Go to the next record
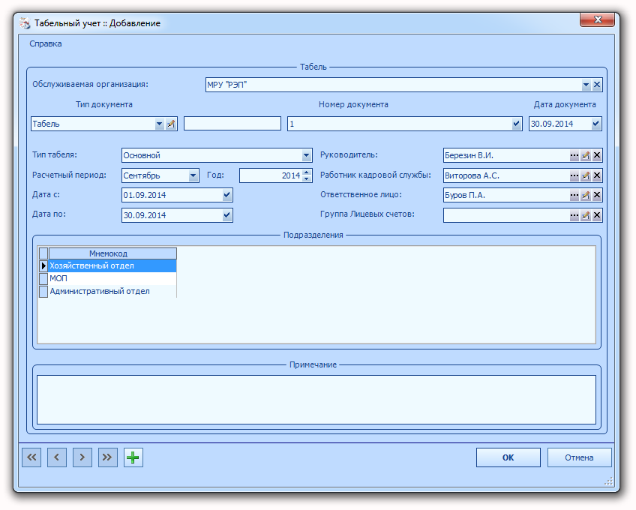This screenshot has width=636, height=510. 82,457
